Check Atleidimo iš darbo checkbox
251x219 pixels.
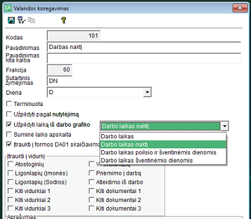(91, 182)
